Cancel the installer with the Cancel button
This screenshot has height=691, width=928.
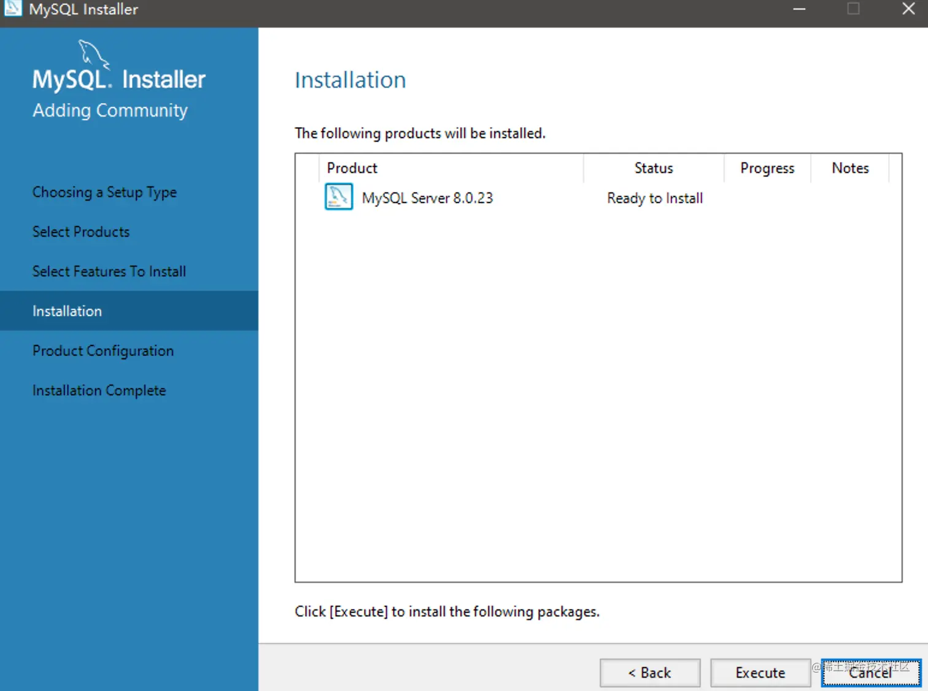coord(871,673)
